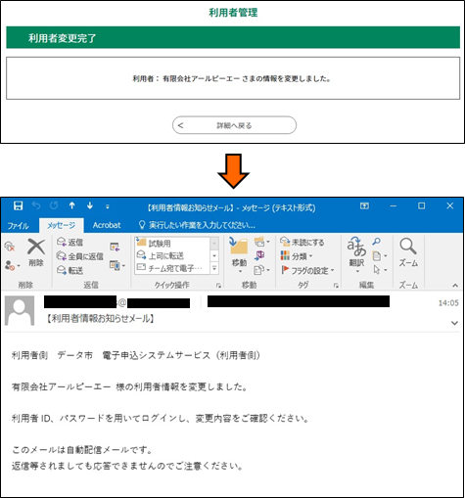Switch to the Acrobat tab
The width and height of the screenshot is (465, 498).
tap(107, 225)
